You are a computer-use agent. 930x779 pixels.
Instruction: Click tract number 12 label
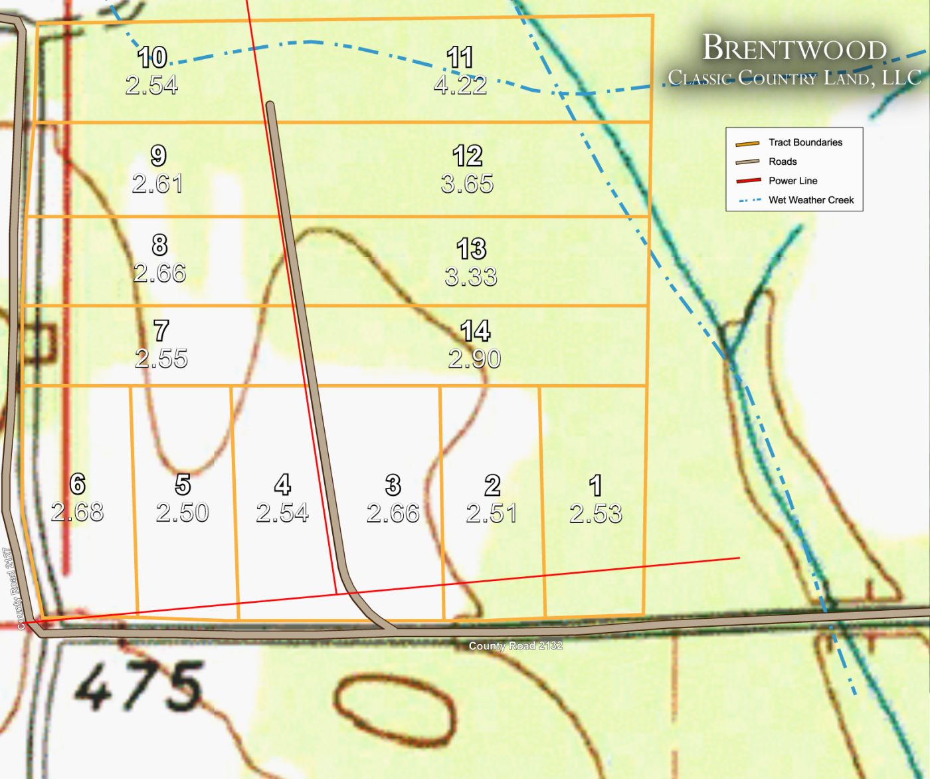468,156
